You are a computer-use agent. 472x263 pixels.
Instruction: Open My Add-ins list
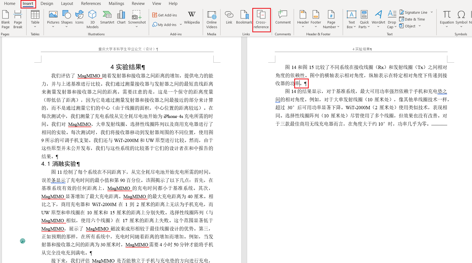click(164, 25)
